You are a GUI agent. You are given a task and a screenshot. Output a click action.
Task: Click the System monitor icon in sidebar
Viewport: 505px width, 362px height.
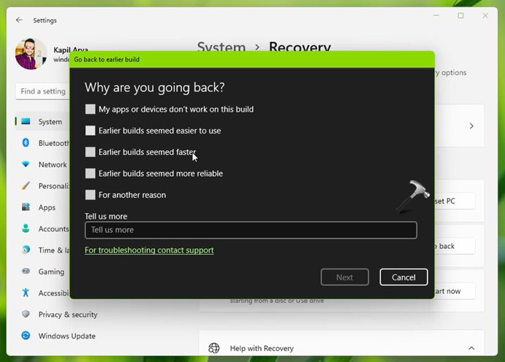26,122
